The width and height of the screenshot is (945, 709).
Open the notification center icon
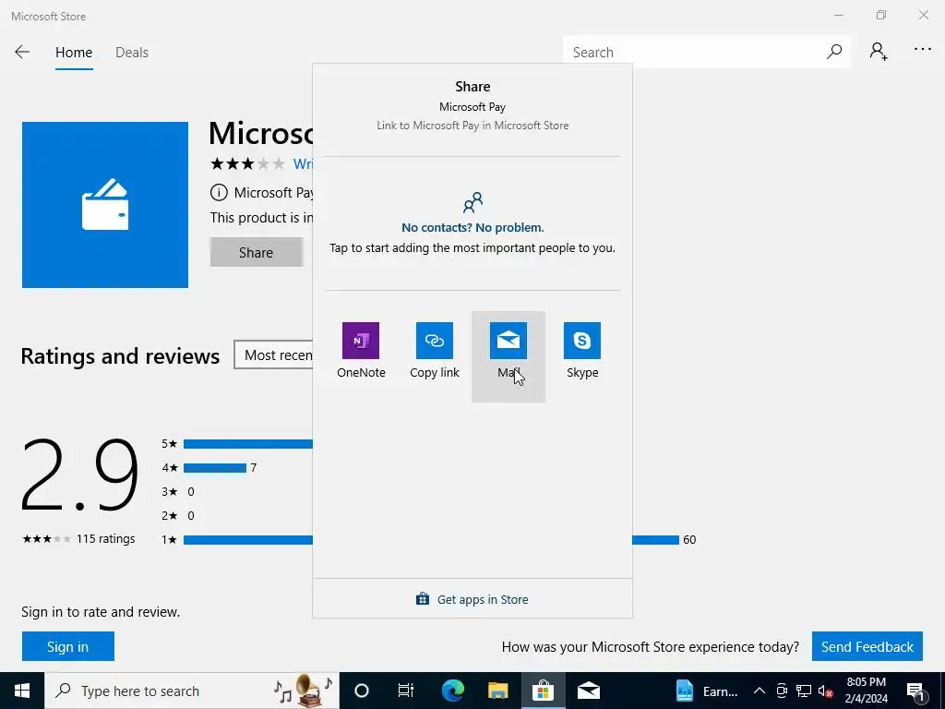(915, 691)
